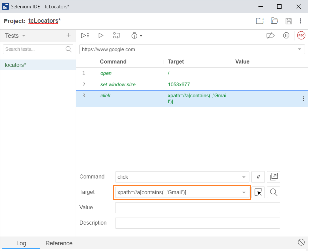Disable breakpoints icon
309x251 pixels.
(271, 35)
